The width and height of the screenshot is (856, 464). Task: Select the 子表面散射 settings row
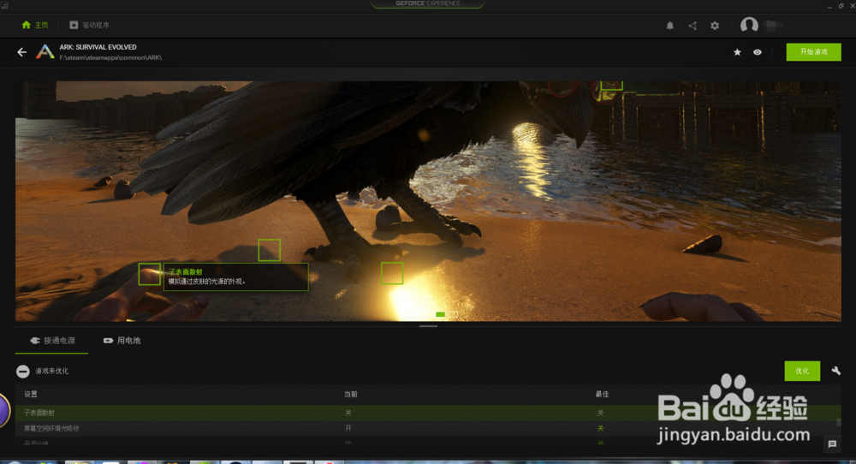point(428,413)
